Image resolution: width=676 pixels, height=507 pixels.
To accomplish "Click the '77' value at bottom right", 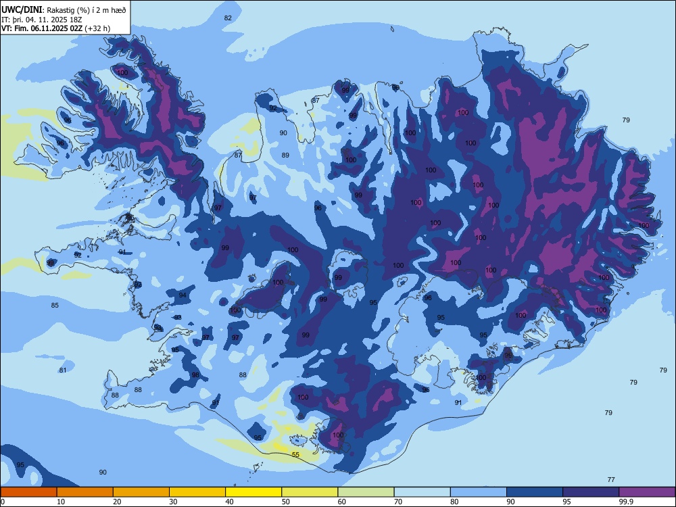I will (x=611, y=479).
